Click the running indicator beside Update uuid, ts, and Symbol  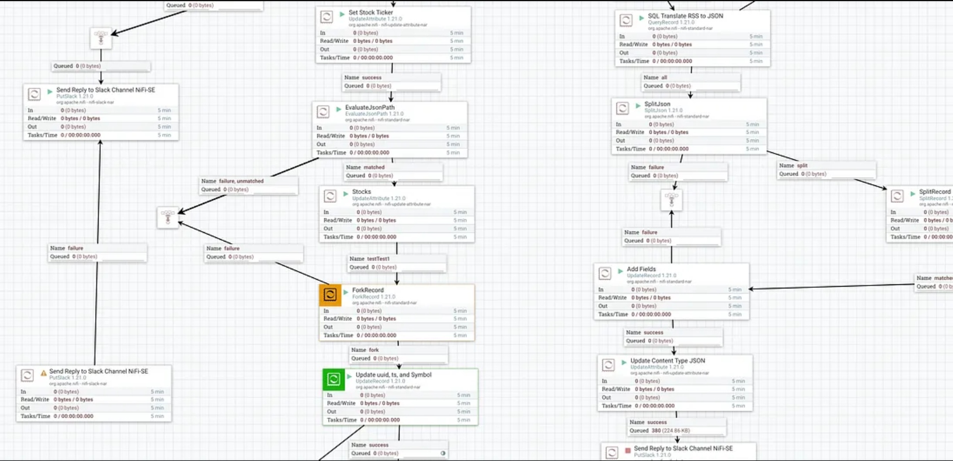pyautogui.click(x=349, y=376)
